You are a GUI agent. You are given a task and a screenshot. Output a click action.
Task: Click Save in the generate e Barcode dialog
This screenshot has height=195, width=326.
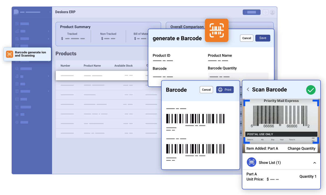[x=263, y=38]
